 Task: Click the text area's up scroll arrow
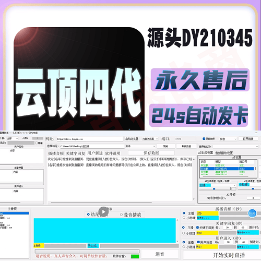pos(194,159)
